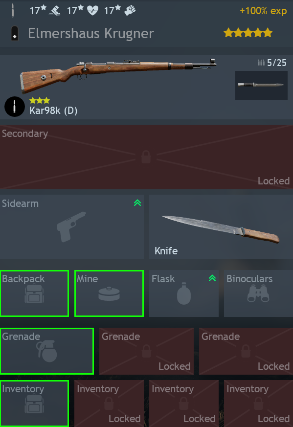This screenshot has width=293, height=427.
Task: Open the bayonet attachment thumbnail
Action: (261, 85)
